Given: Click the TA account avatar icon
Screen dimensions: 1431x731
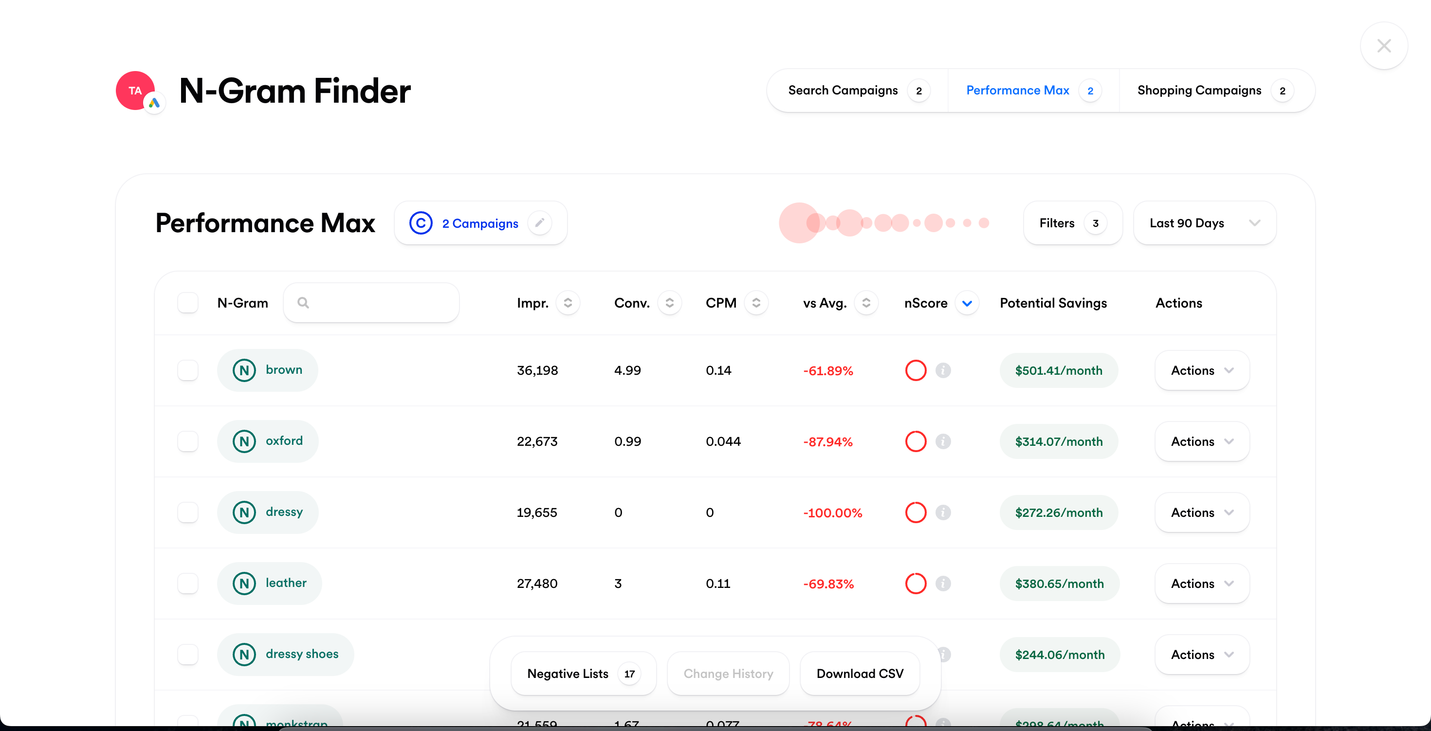Looking at the screenshot, I should click(135, 91).
